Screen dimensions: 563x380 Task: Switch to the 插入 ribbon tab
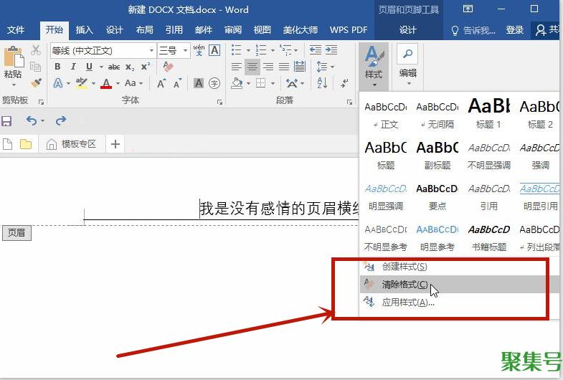pos(85,30)
